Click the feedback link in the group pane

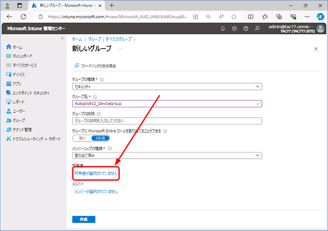(x=95, y=66)
